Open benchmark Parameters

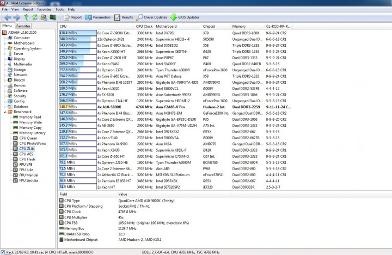(x=98, y=17)
